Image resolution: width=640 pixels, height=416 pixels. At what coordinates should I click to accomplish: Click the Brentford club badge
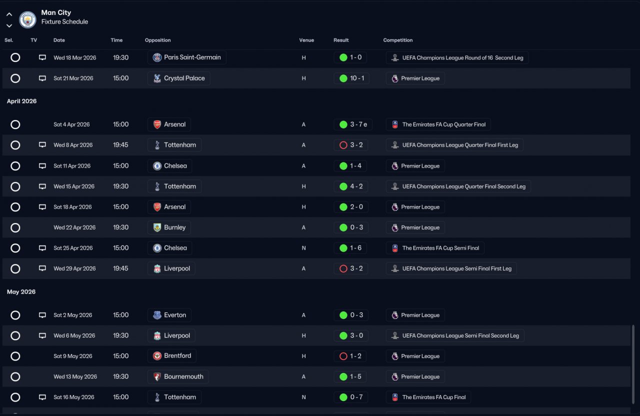(x=157, y=356)
